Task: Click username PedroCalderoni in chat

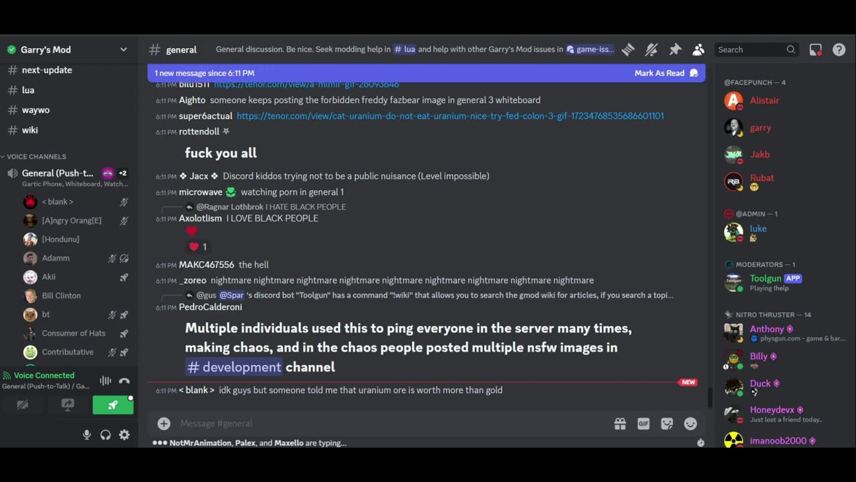Action: 211,307
